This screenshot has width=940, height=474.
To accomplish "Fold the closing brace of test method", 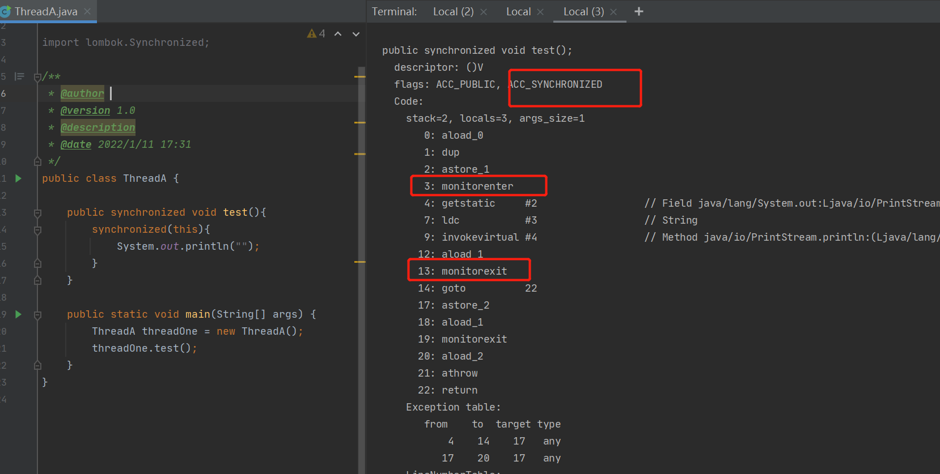I will (x=37, y=280).
